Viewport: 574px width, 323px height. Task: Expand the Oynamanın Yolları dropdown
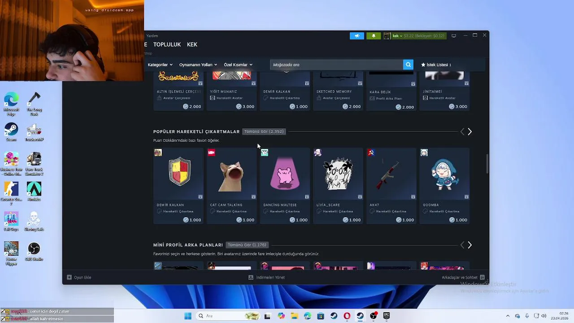pos(198,65)
